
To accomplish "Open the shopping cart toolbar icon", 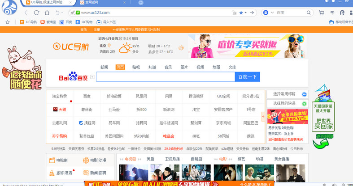I will coord(322,13).
